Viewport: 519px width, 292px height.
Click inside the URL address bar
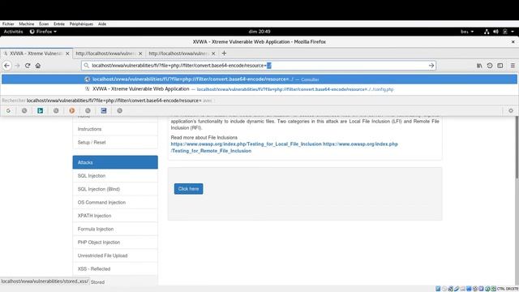258,66
